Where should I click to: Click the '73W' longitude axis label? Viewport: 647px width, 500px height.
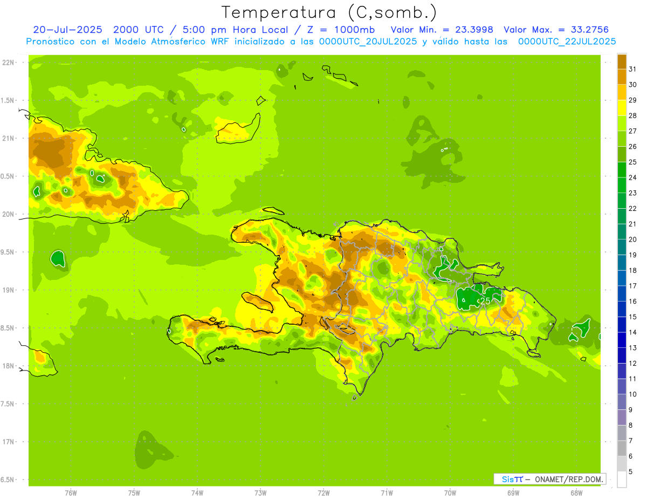[x=260, y=492]
